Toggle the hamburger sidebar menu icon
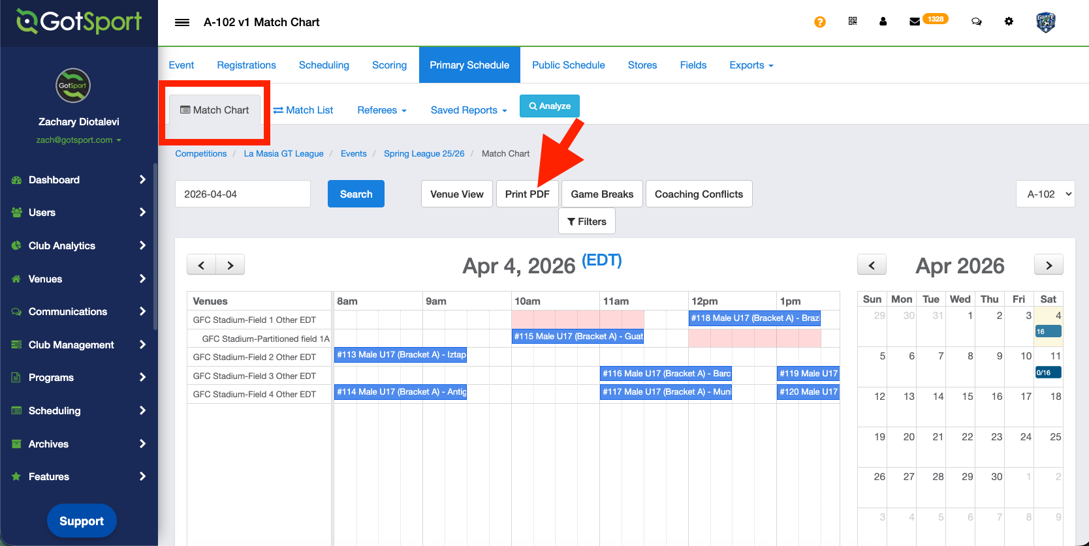 [182, 22]
